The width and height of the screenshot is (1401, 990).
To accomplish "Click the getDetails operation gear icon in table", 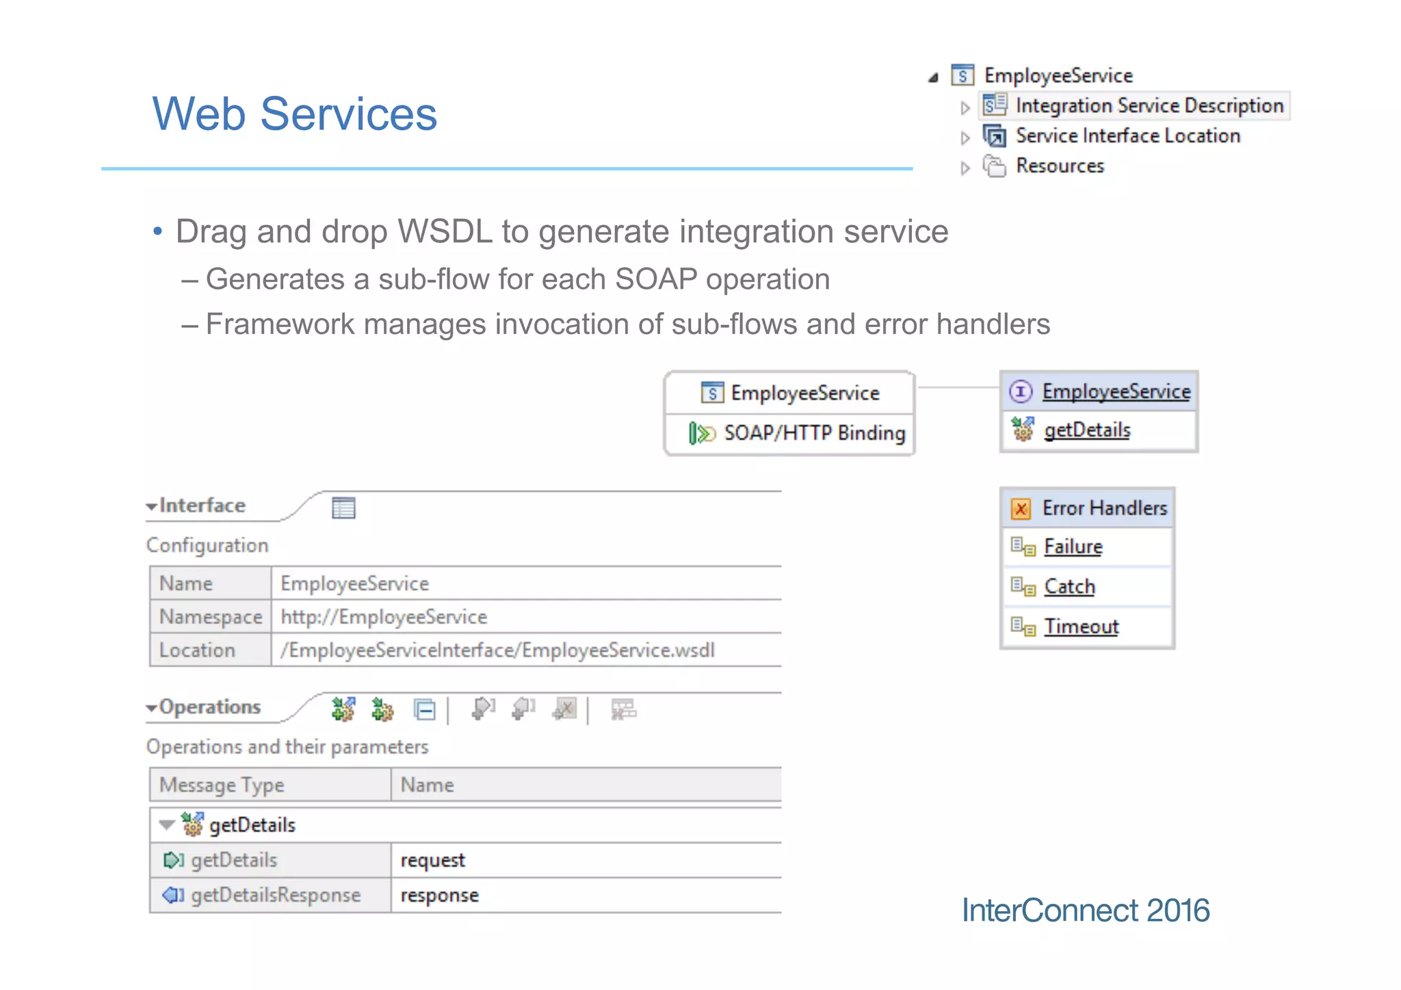I will click(192, 824).
